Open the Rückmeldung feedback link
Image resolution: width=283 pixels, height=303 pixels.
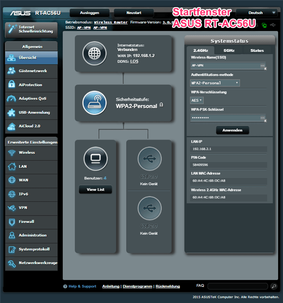[168, 286]
